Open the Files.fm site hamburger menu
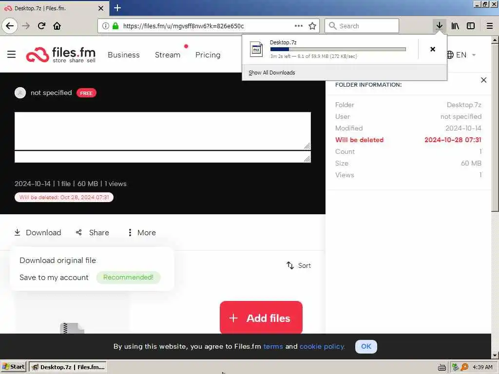Viewport: 499px width, 374px height. (12, 55)
